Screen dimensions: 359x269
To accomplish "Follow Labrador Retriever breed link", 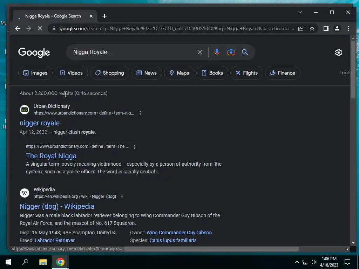I will (x=55, y=240).
